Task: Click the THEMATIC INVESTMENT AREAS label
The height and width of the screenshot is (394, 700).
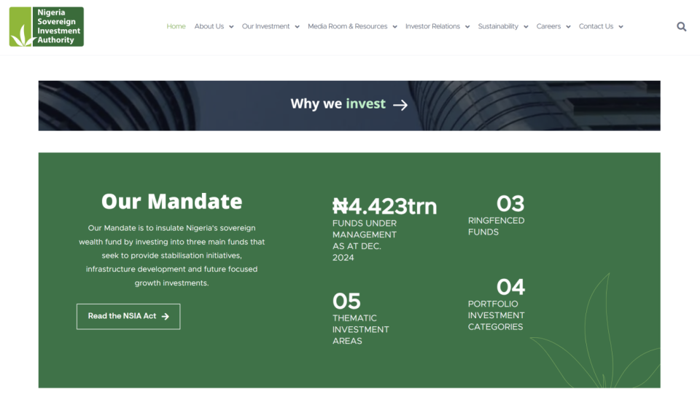Action: click(361, 329)
